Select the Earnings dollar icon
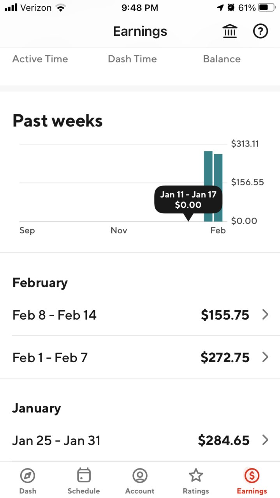 click(252, 475)
